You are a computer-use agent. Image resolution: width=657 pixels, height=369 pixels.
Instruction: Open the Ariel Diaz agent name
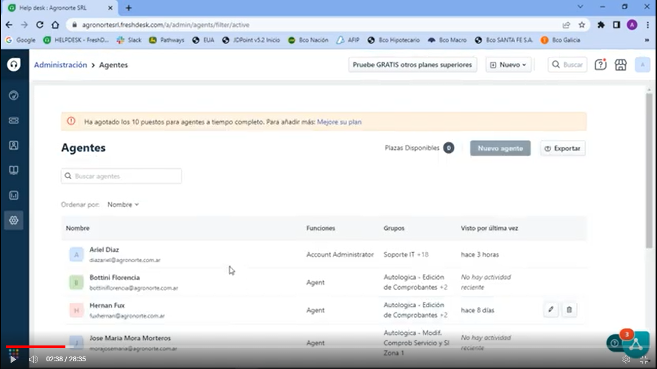pos(104,250)
